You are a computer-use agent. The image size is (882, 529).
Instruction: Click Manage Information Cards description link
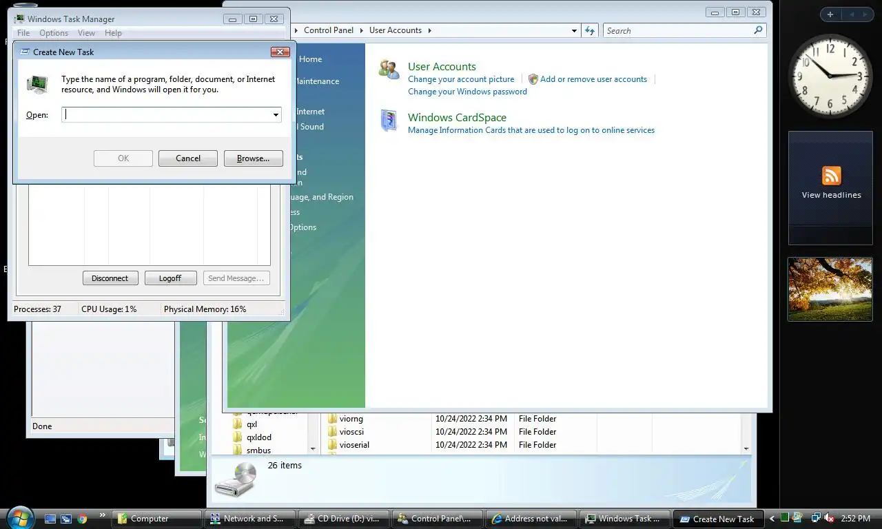(531, 130)
